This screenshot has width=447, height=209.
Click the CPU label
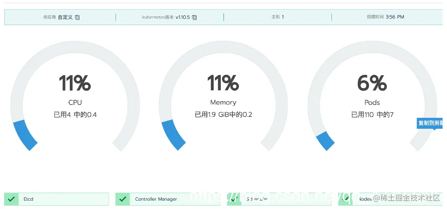point(75,102)
